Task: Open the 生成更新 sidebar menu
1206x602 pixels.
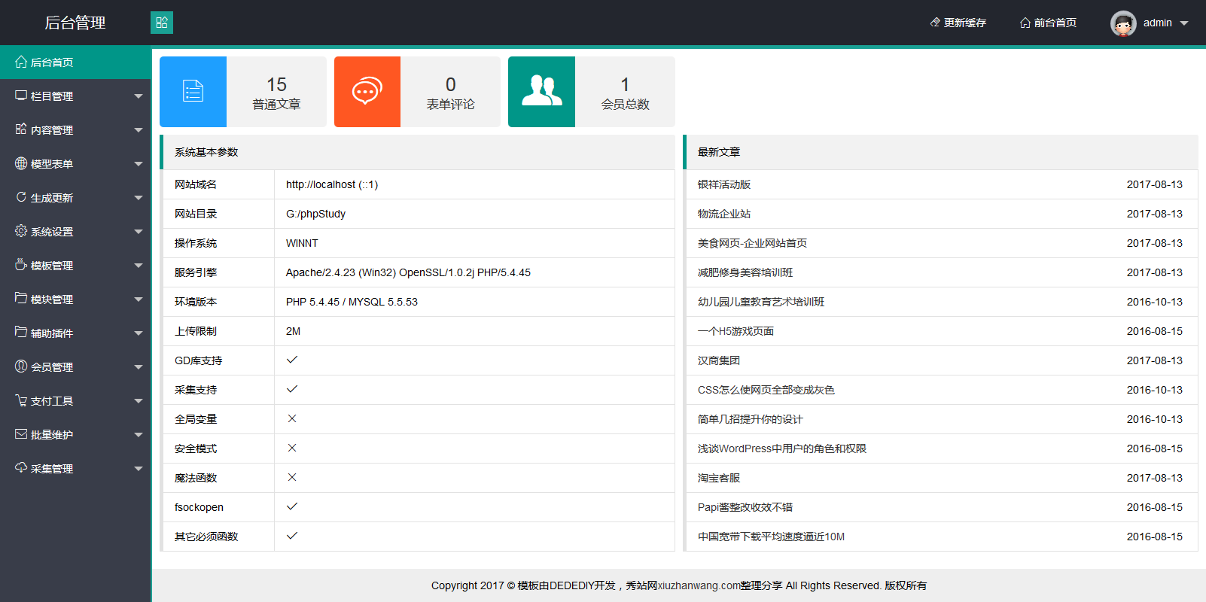Action: pos(51,198)
